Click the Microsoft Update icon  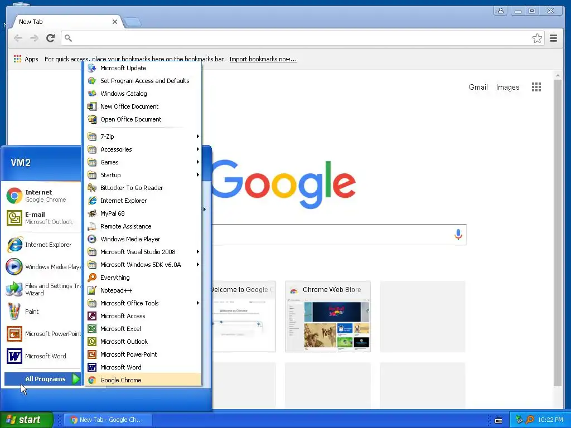(92, 68)
